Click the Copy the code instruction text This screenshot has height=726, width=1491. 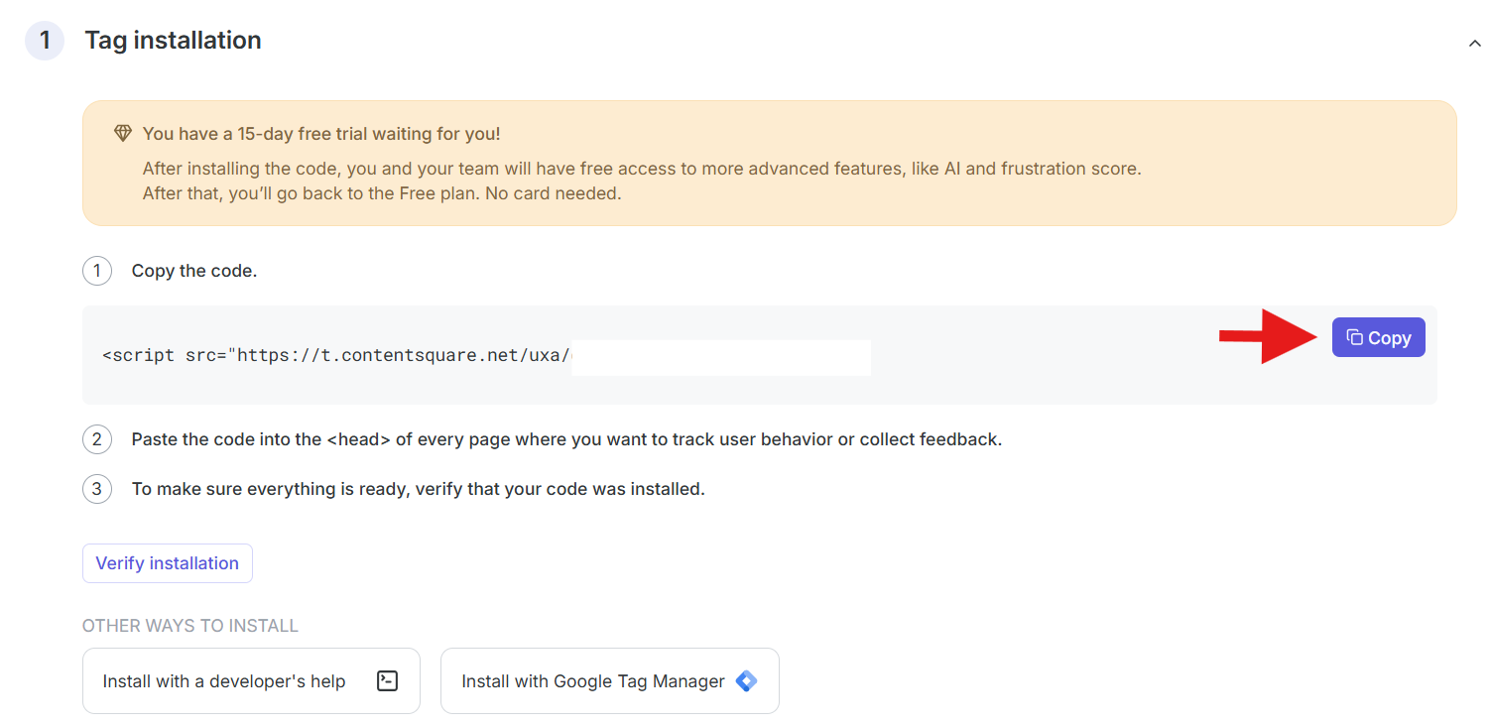click(x=194, y=271)
